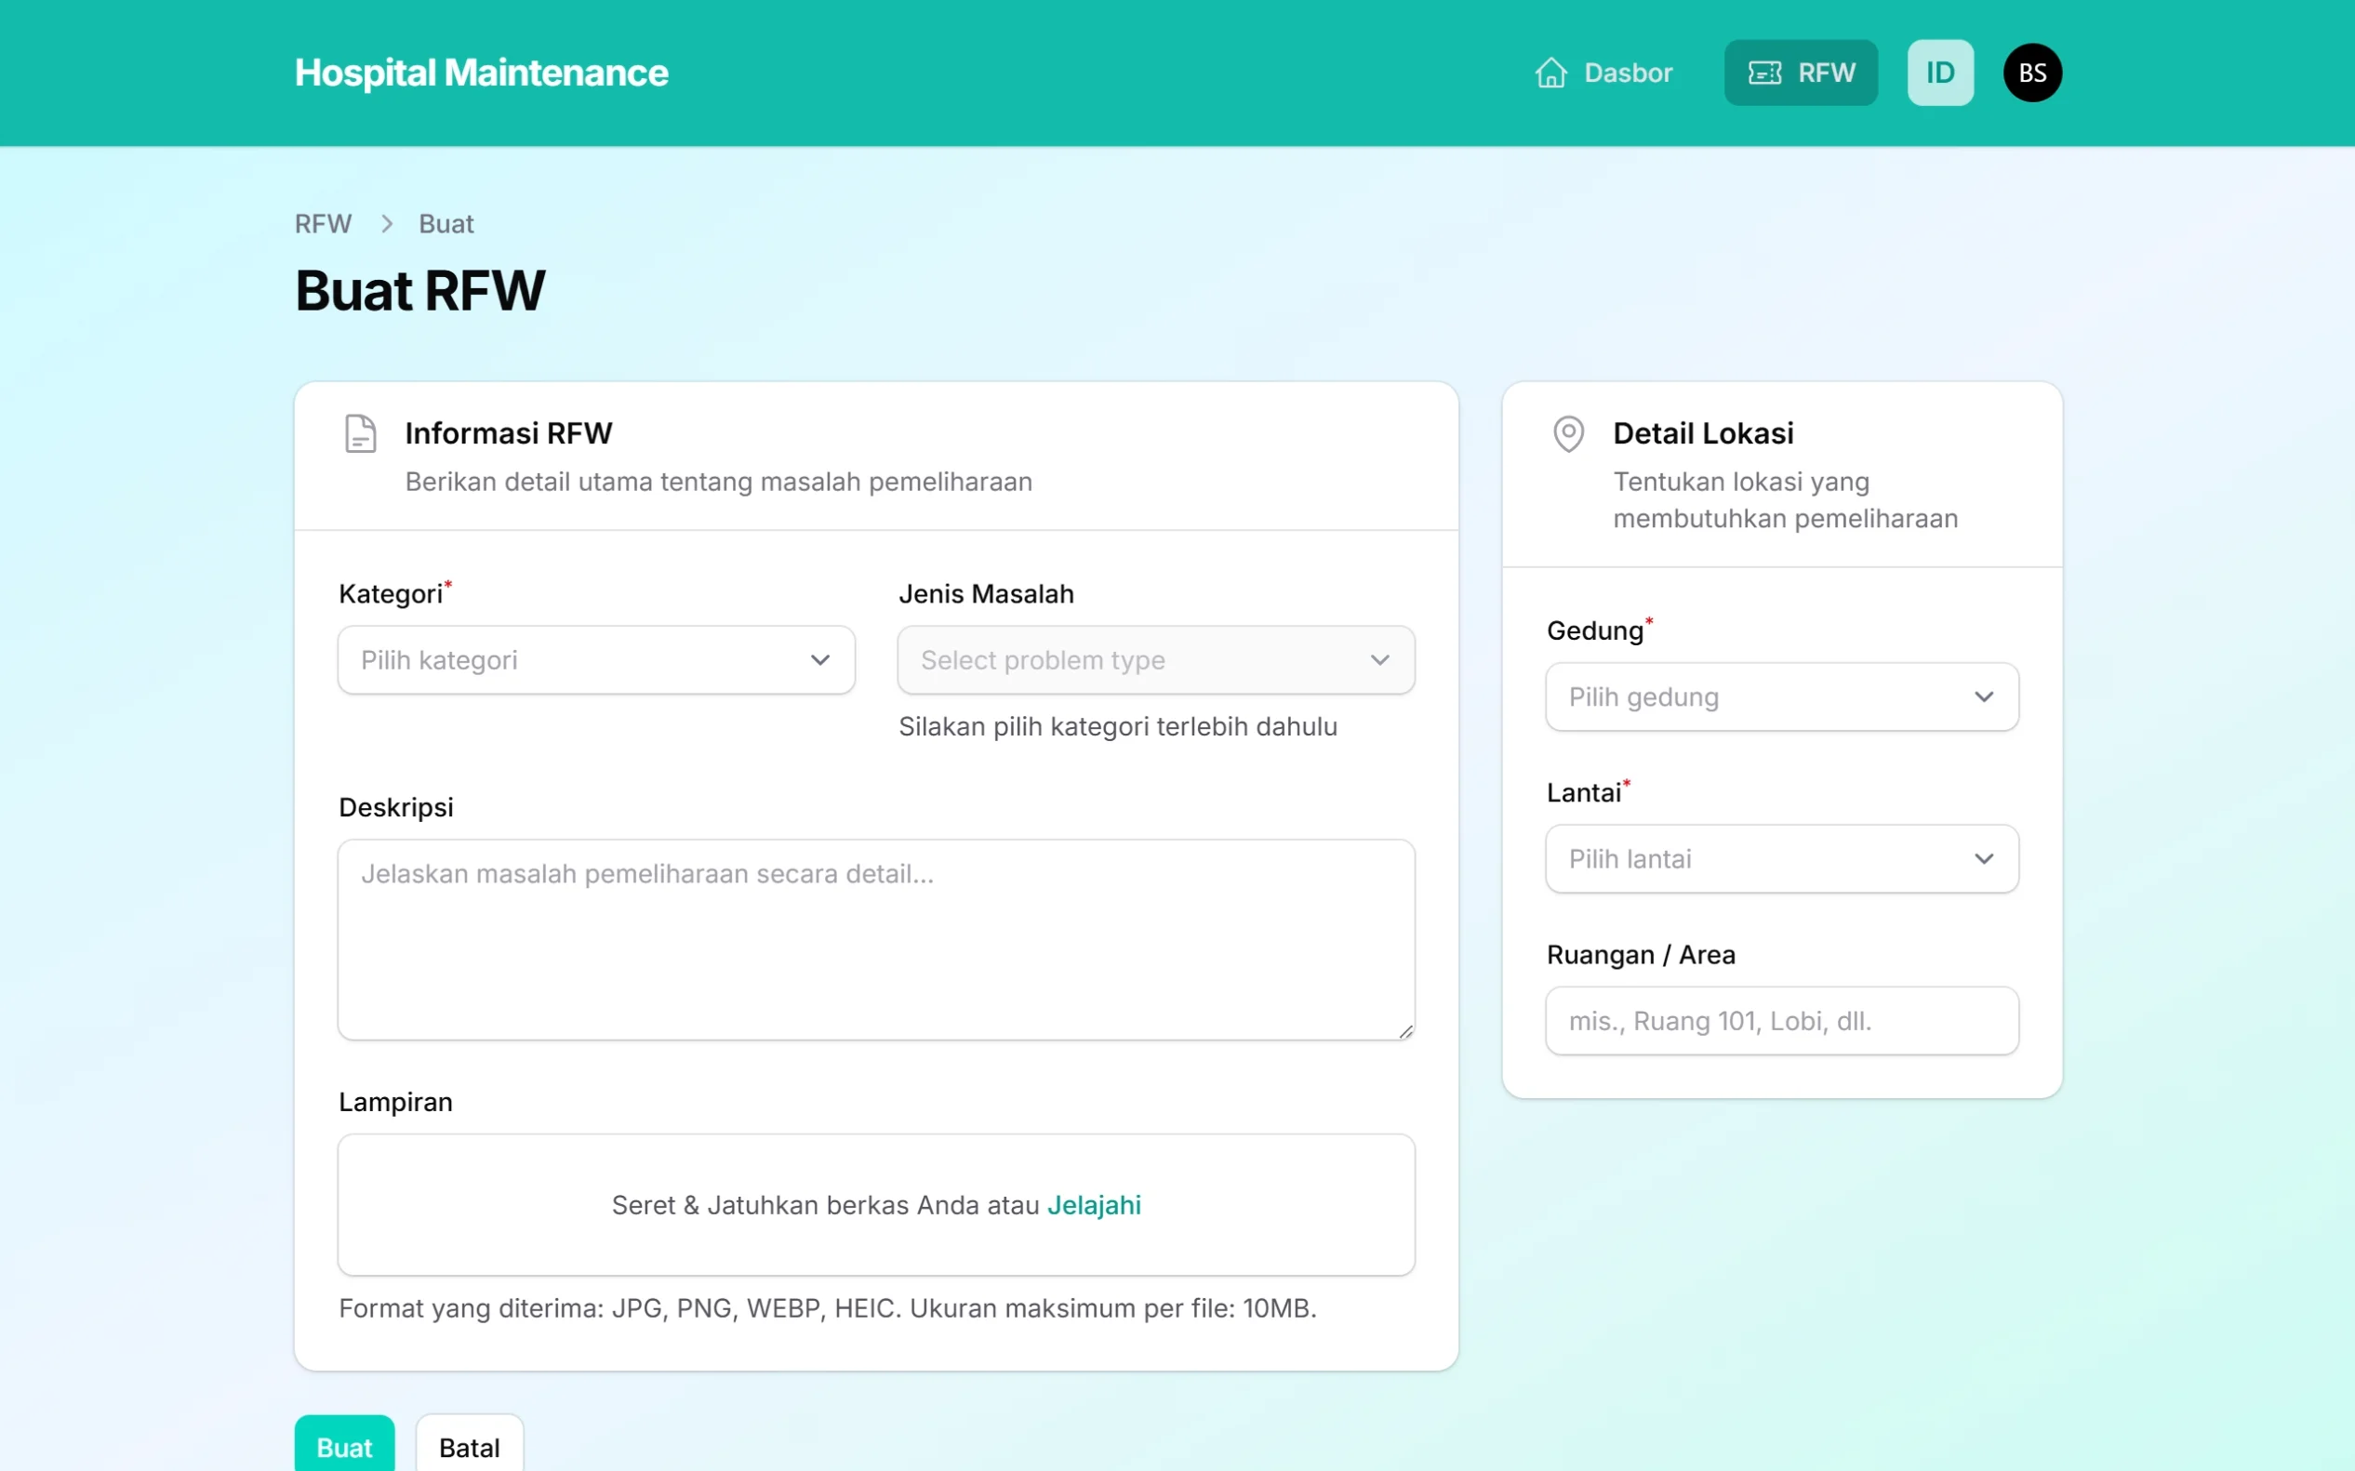This screenshot has width=2355, height=1471.
Task: Click the Hospital Maintenance logo title
Action: pyautogui.click(x=481, y=73)
